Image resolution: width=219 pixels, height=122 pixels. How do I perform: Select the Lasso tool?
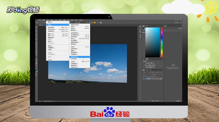coord(36,31)
